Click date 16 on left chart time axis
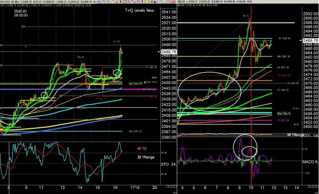This screenshot has width=319, height=194. (115, 187)
